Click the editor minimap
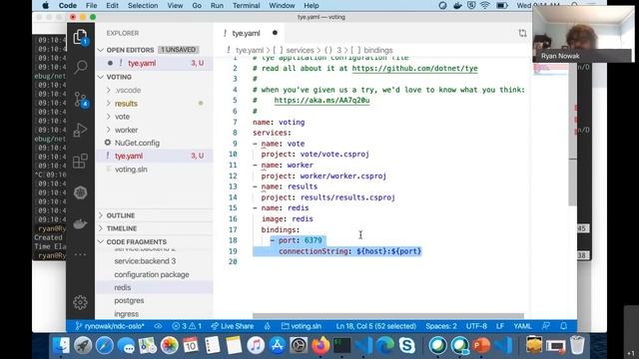This screenshot has width=639, height=359. pos(551,69)
